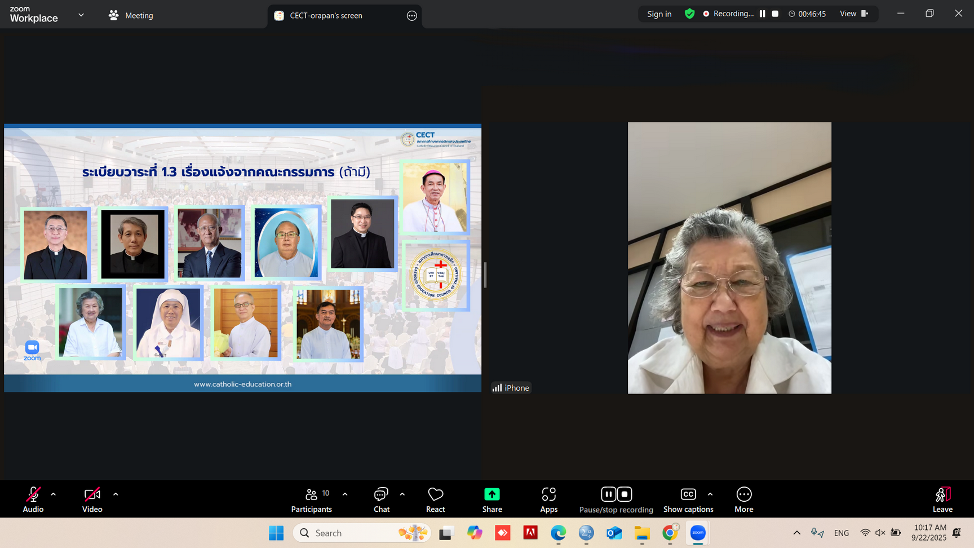
Task: Open the Participants list
Action: pos(311,499)
